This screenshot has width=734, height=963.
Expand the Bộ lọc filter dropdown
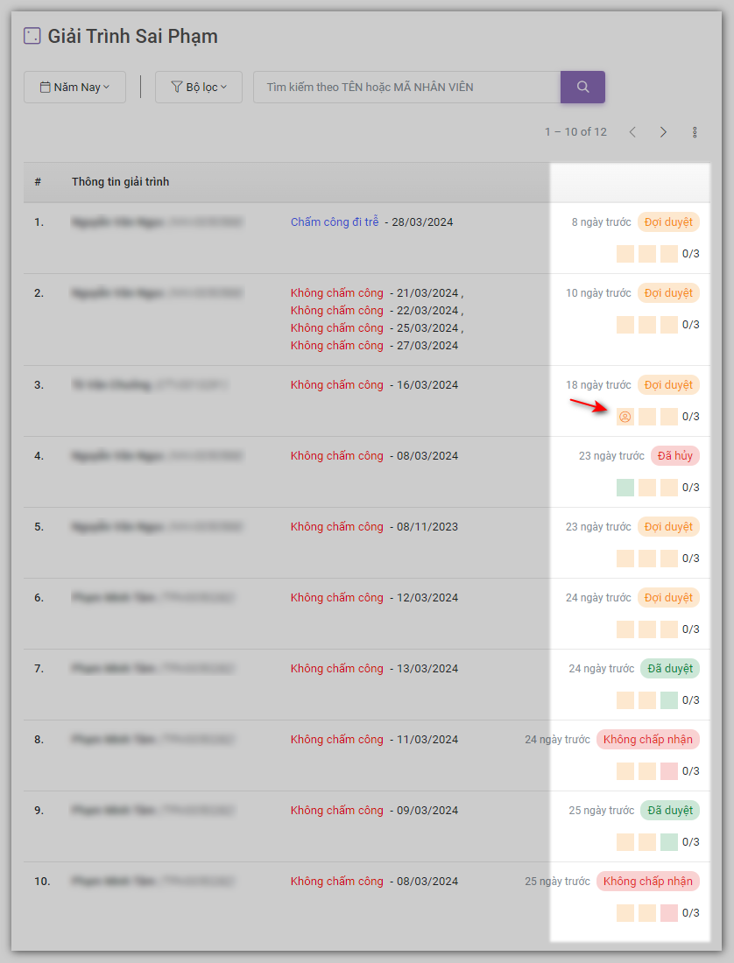pos(199,88)
